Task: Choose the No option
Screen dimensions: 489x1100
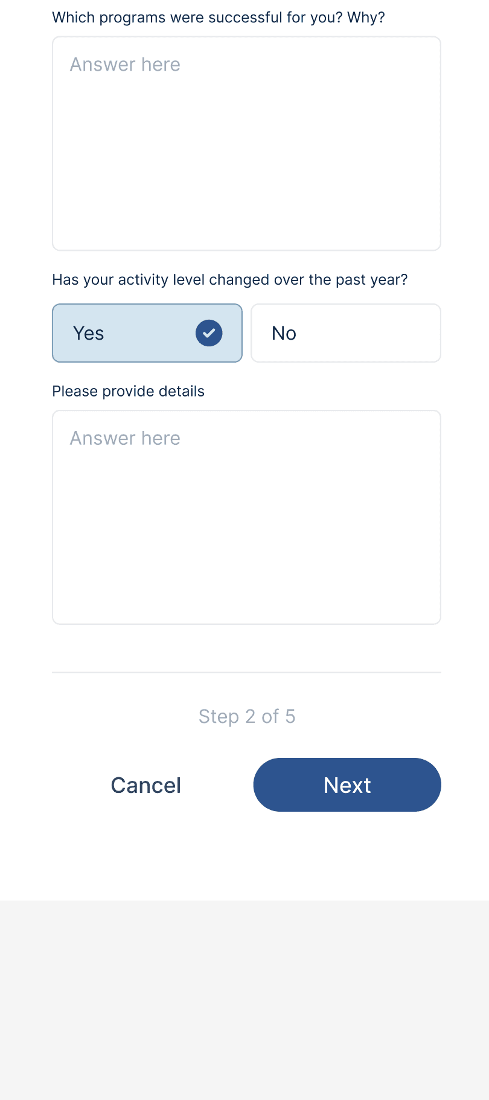Action: pos(346,333)
